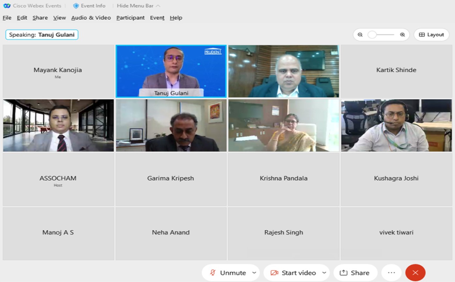Select Tanuj Gulani's video tile
The width and height of the screenshot is (455, 282).
(x=171, y=71)
